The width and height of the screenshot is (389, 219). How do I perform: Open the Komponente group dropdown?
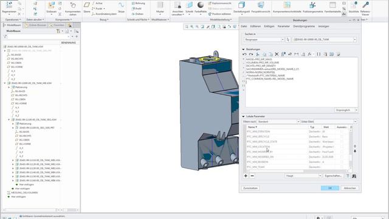63,19
